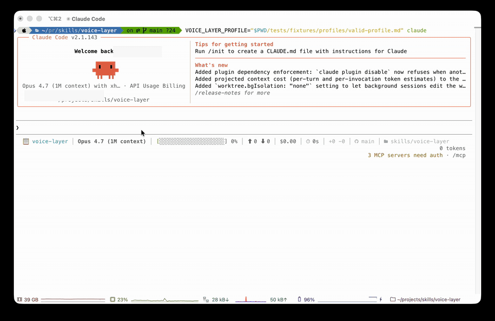The height and width of the screenshot is (321, 495).
Task: Click the down arrow token counter icon
Action: 262,141
